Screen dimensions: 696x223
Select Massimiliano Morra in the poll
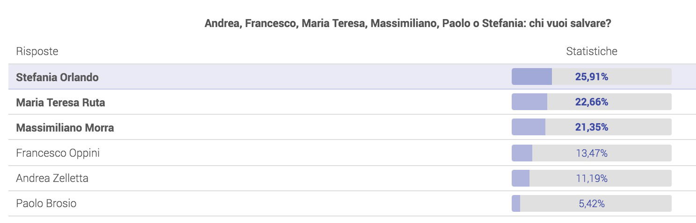[65, 128]
